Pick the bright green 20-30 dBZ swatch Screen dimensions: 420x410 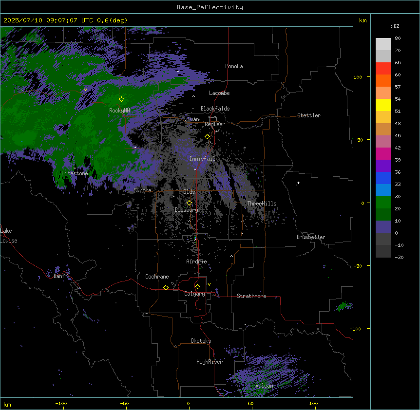click(x=383, y=203)
